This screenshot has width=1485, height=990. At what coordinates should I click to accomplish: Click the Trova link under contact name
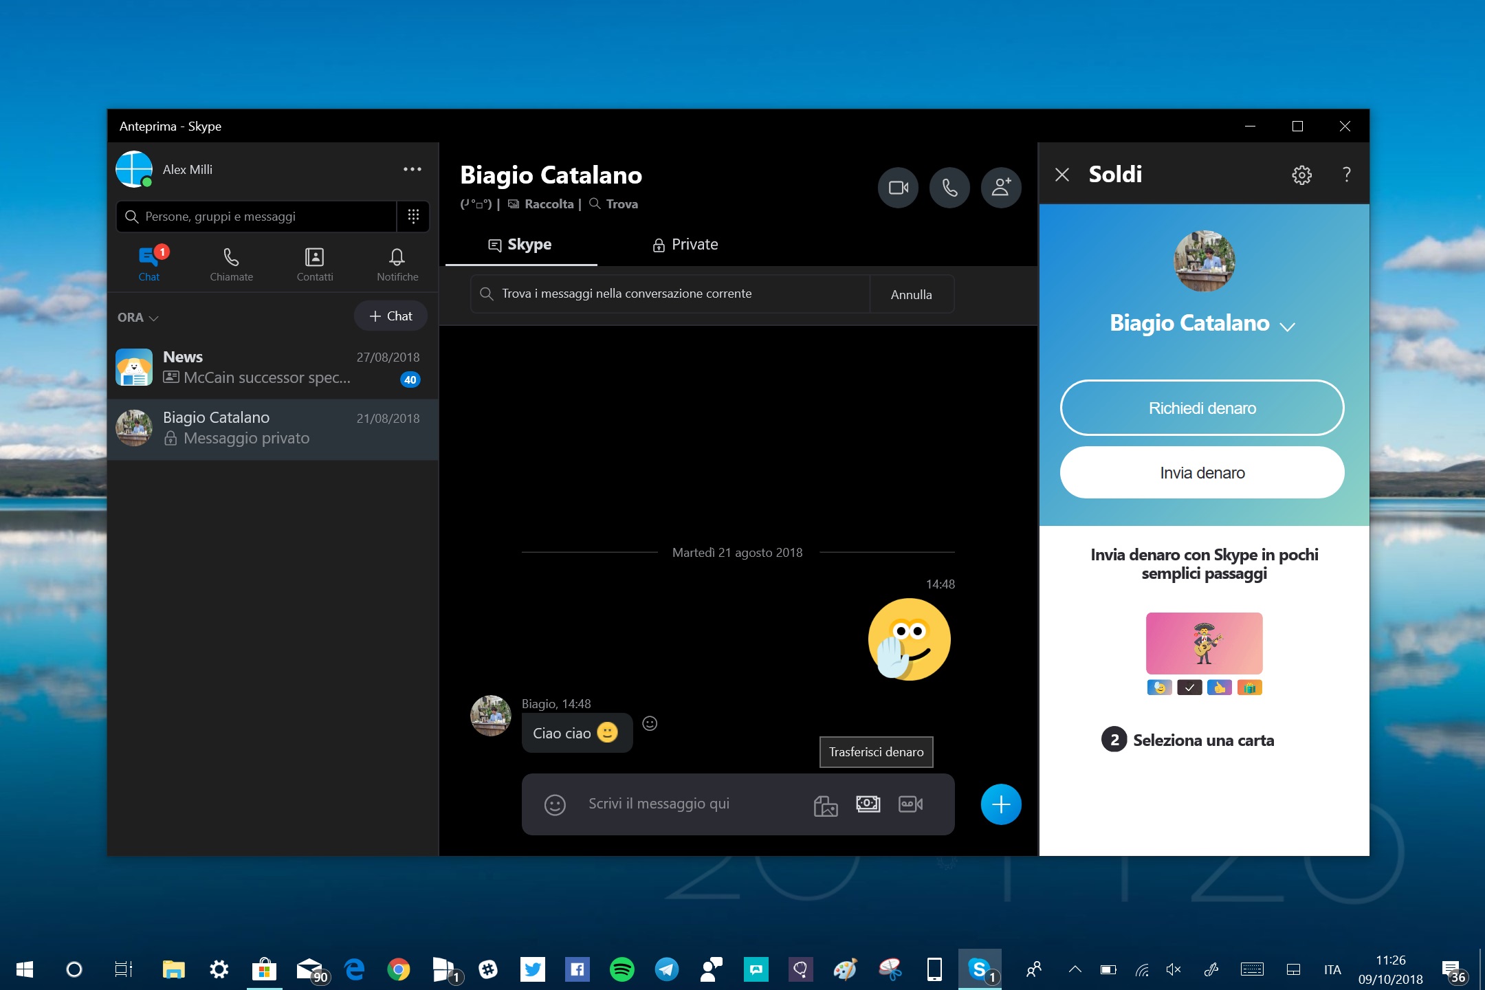click(614, 204)
